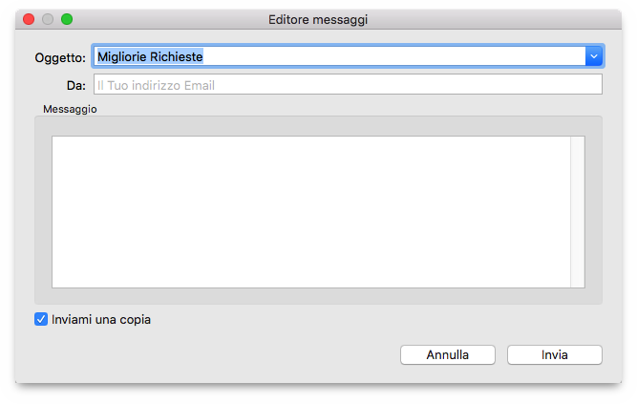This screenshot has width=637, height=404.
Task: Click the 'Oggetto:' label
Action: pyautogui.click(x=60, y=57)
